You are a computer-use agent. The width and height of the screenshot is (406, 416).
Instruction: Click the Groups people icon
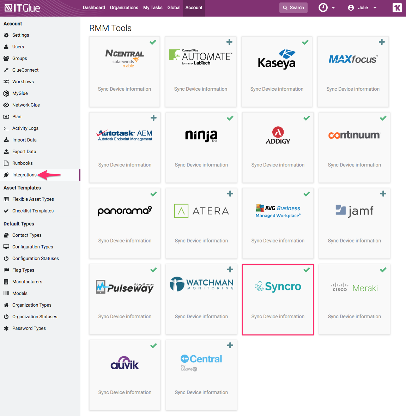6,58
